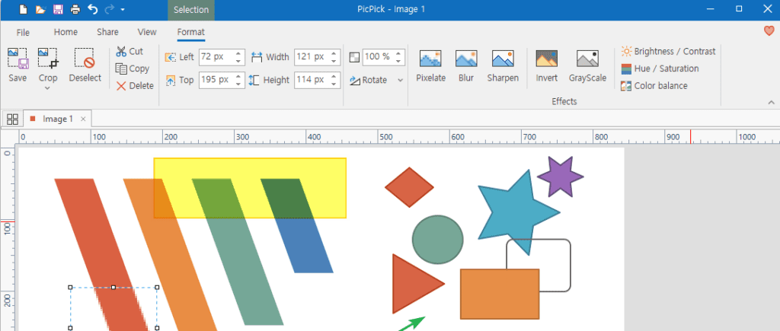780x331 pixels.
Task: Deselect the current selection
Action: coord(85,65)
